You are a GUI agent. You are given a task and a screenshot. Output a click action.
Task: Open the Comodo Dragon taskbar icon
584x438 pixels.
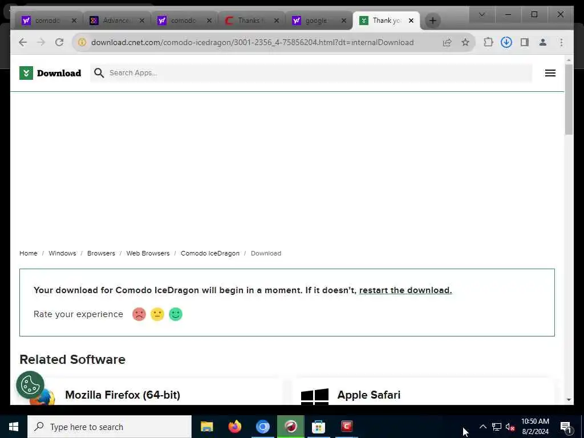(290, 427)
